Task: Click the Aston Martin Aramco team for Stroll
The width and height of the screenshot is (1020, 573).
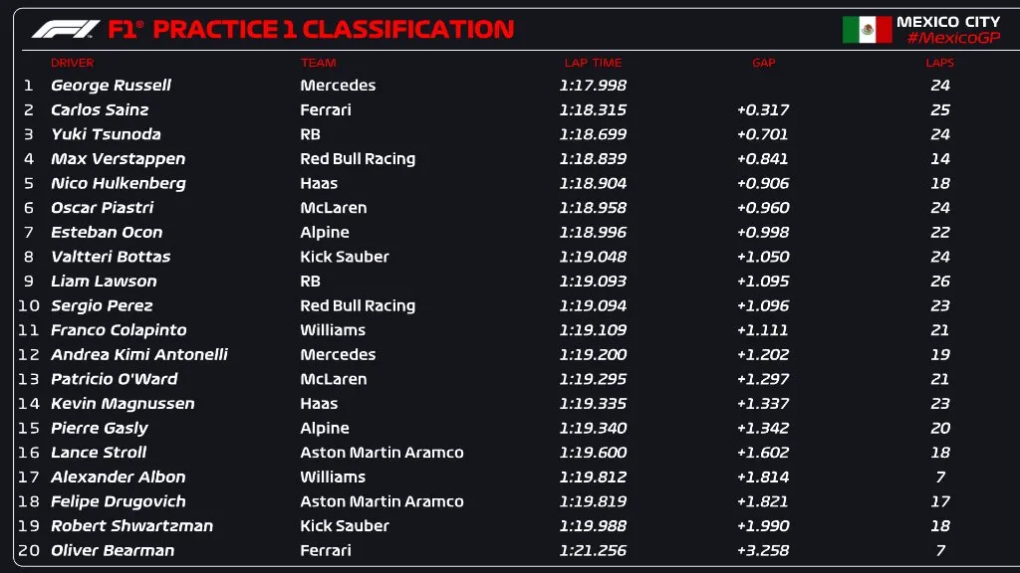Action: (382, 453)
